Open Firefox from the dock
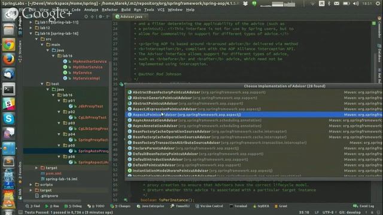Viewport: 383px width, 215px height. [9, 59]
